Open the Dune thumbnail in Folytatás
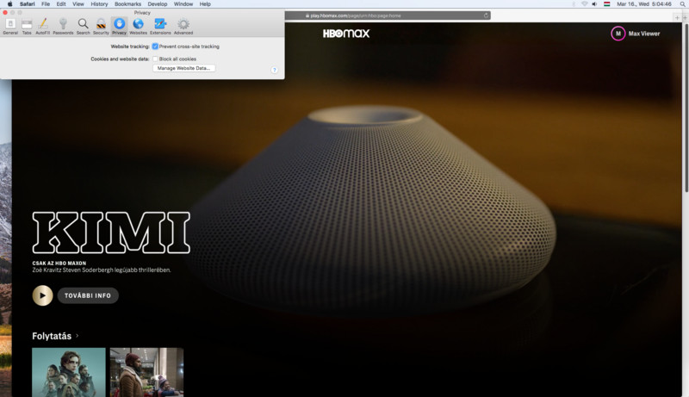Viewport: 689px width, 397px height. (x=69, y=372)
